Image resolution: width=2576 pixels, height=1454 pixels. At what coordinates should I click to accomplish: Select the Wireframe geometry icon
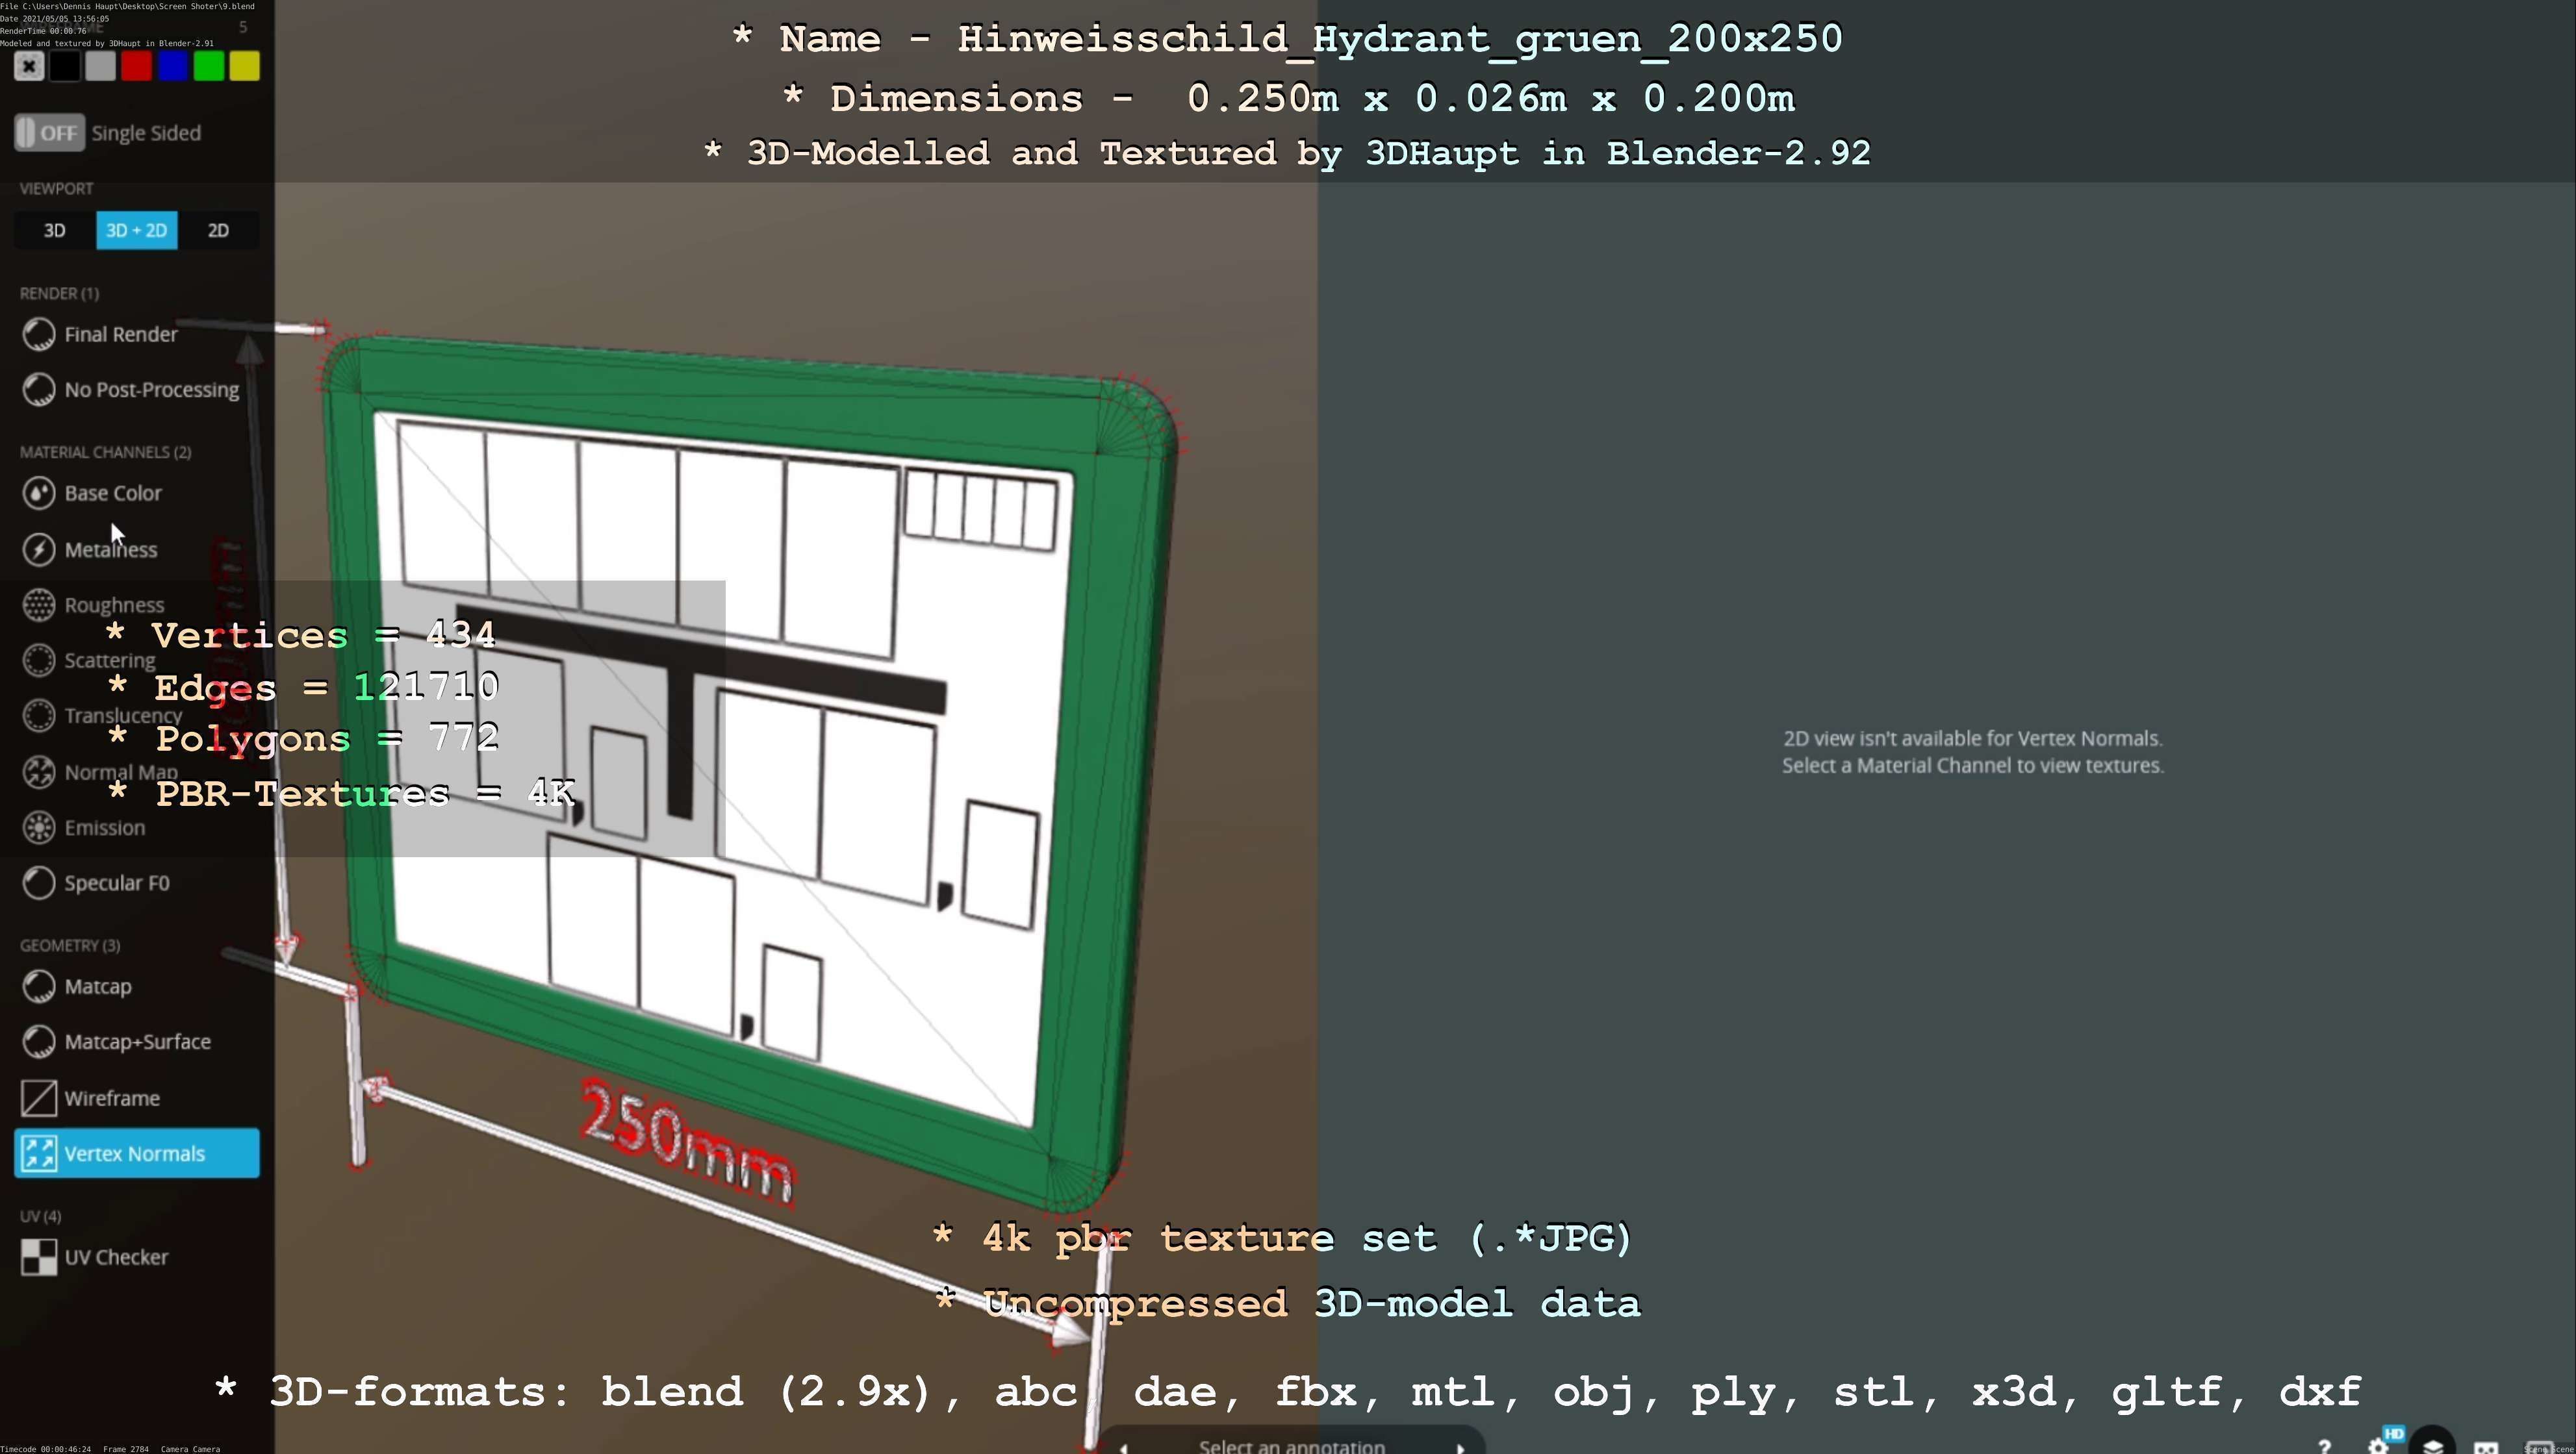(x=39, y=1098)
